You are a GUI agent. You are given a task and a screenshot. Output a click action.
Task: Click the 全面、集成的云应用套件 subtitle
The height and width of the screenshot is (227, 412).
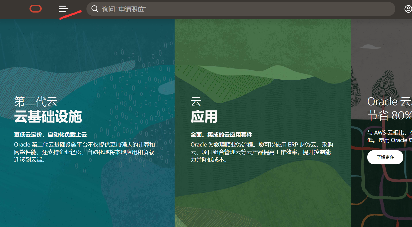click(221, 135)
